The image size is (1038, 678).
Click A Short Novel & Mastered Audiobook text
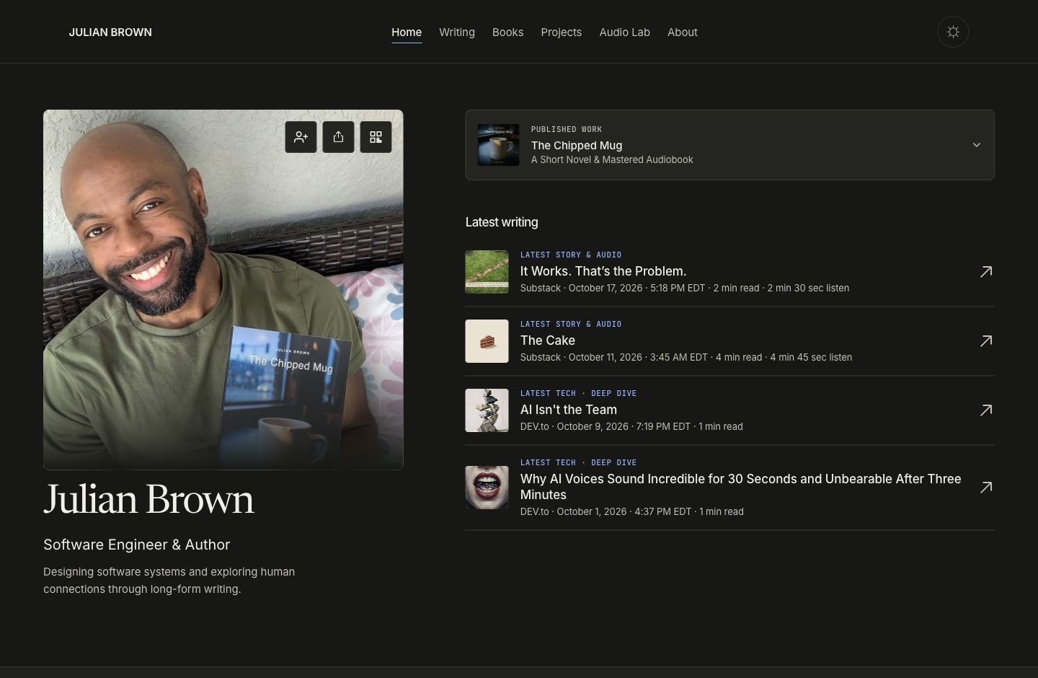pos(612,160)
